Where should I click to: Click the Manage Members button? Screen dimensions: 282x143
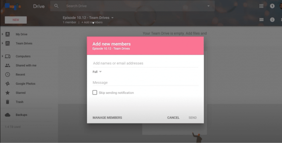pyautogui.click(x=107, y=118)
